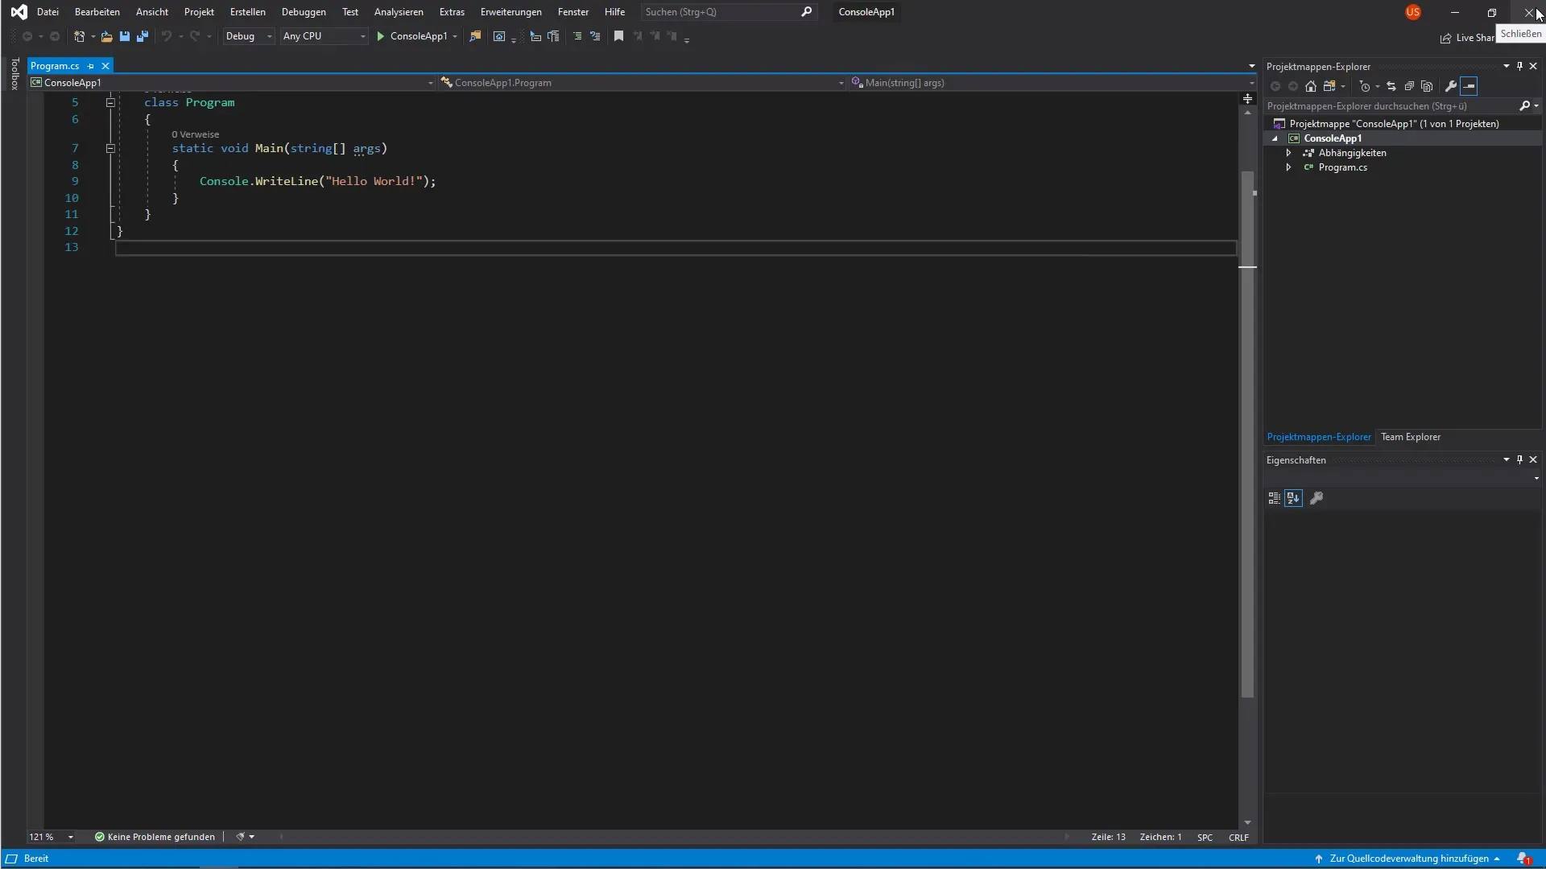Toggle the Show All Files icon
Image resolution: width=1546 pixels, height=869 pixels.
(1427, 86)
